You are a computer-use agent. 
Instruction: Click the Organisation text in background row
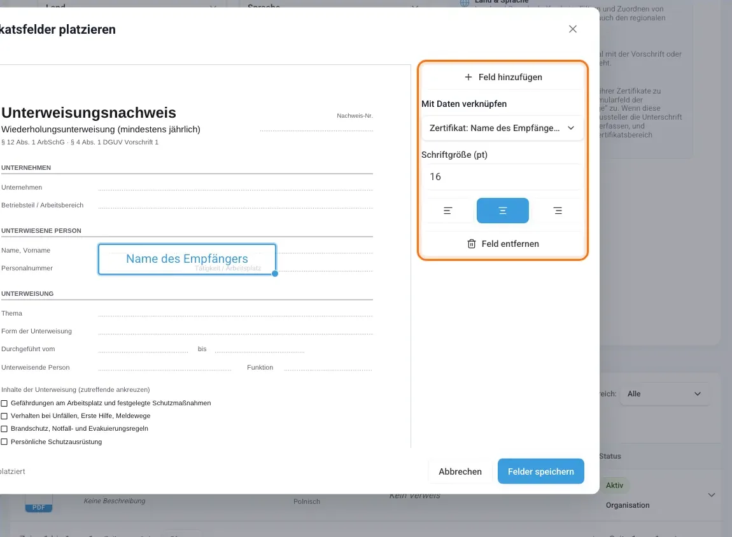[x=628, y=505]
